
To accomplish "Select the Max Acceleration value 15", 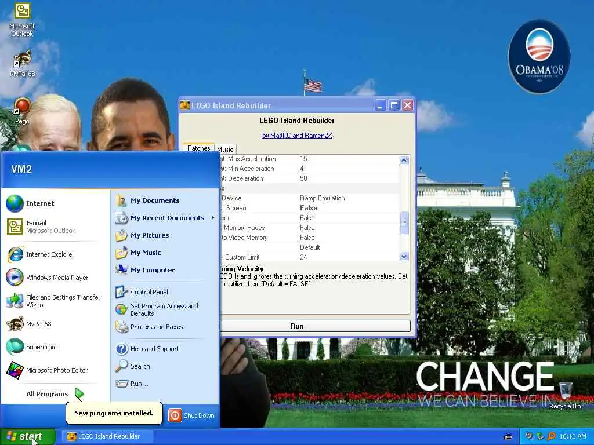I will tap(303, 159).
